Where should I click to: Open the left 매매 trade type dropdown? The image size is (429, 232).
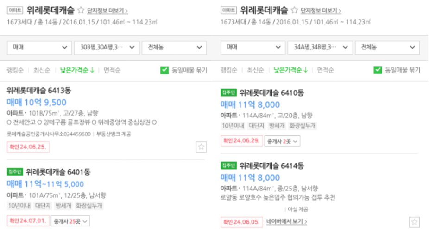coord(39,48)
